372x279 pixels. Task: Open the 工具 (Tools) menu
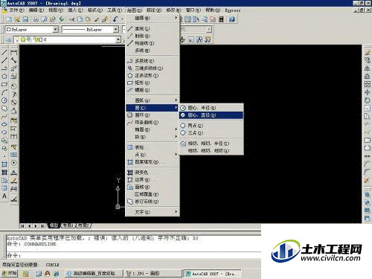click(115, 10)
